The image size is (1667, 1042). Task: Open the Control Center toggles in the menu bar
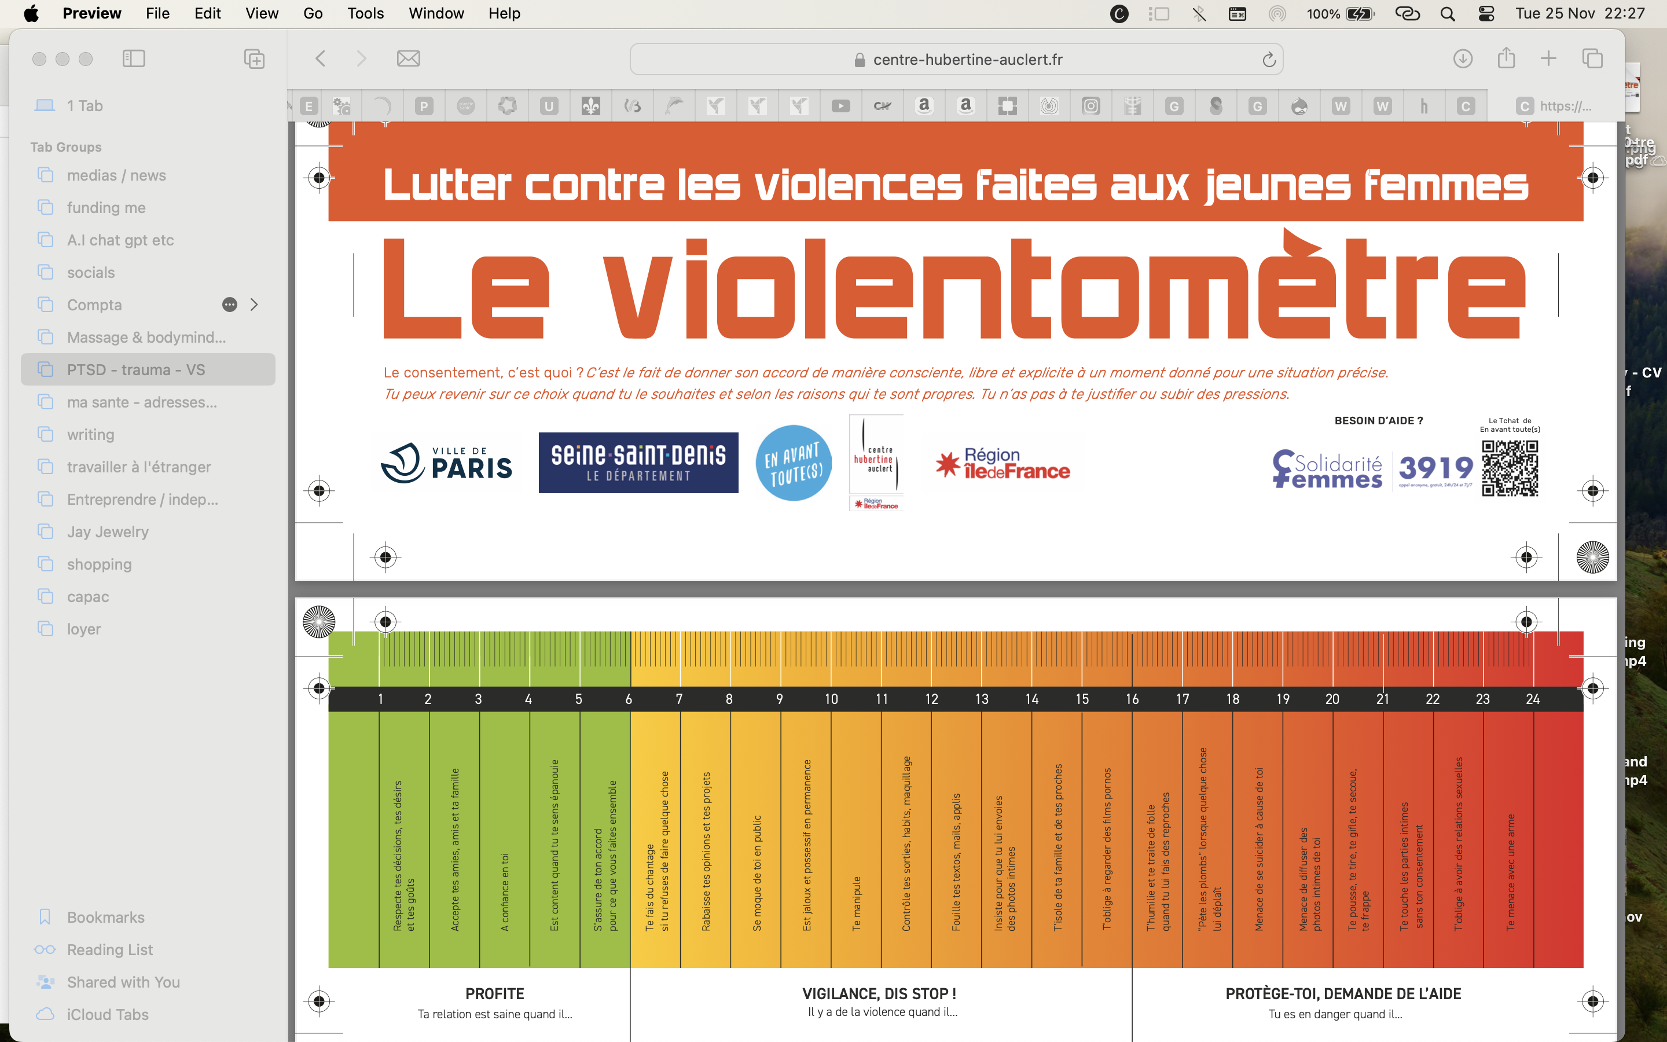(1486, 14)
